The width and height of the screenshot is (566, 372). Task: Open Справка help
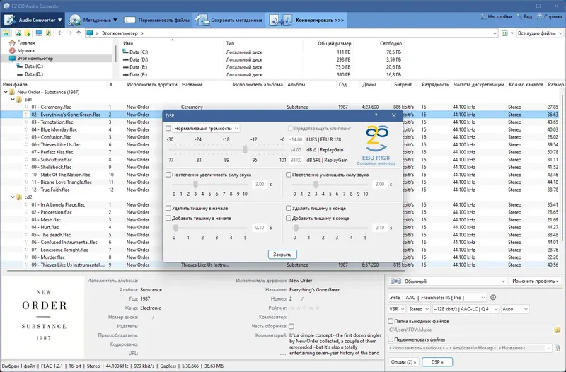click(x=550, y=16)
